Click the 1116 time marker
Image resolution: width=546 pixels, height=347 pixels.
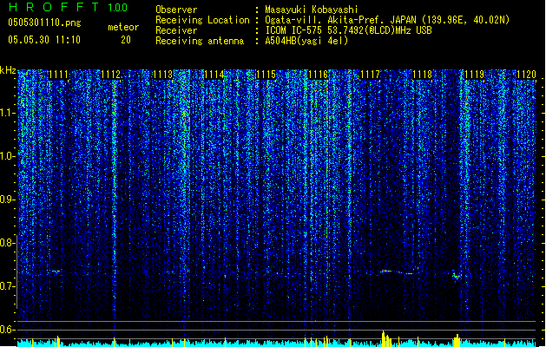[319, 75]
